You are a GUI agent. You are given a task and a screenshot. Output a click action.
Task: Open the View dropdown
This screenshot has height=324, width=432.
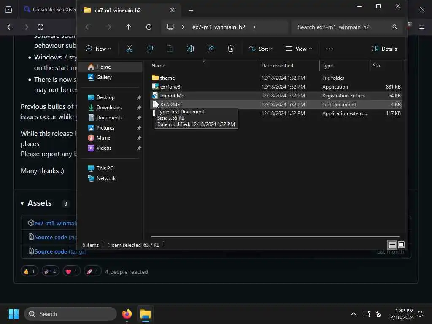299,49
